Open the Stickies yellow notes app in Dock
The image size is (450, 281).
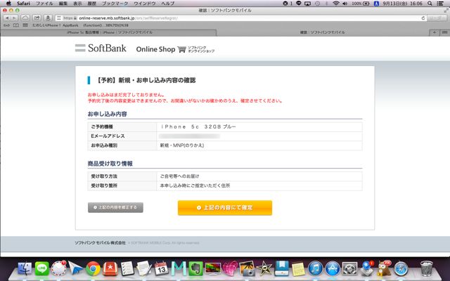(298, 268)
